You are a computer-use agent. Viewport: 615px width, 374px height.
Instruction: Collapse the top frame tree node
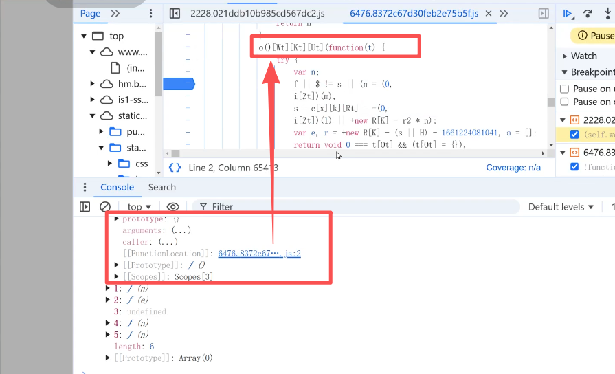[x=84, y=36]
